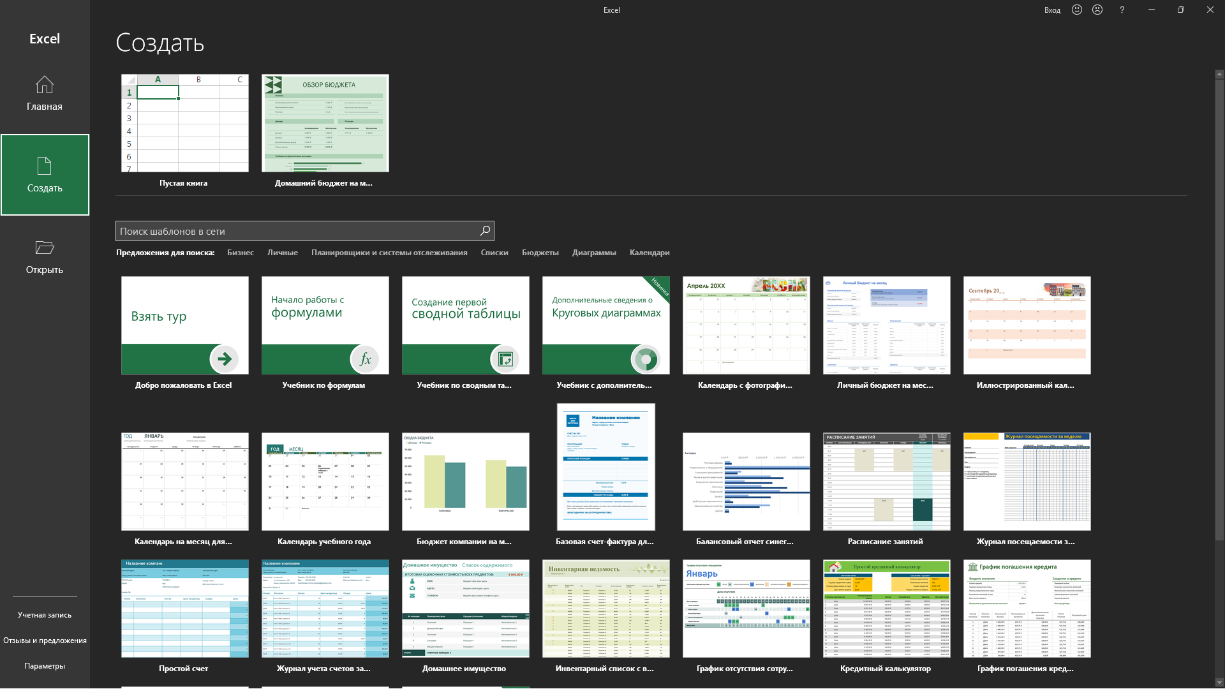Viewport: 1225px width, 689px height.
Task: Open help with the question mark icon
Action: 1122,10
